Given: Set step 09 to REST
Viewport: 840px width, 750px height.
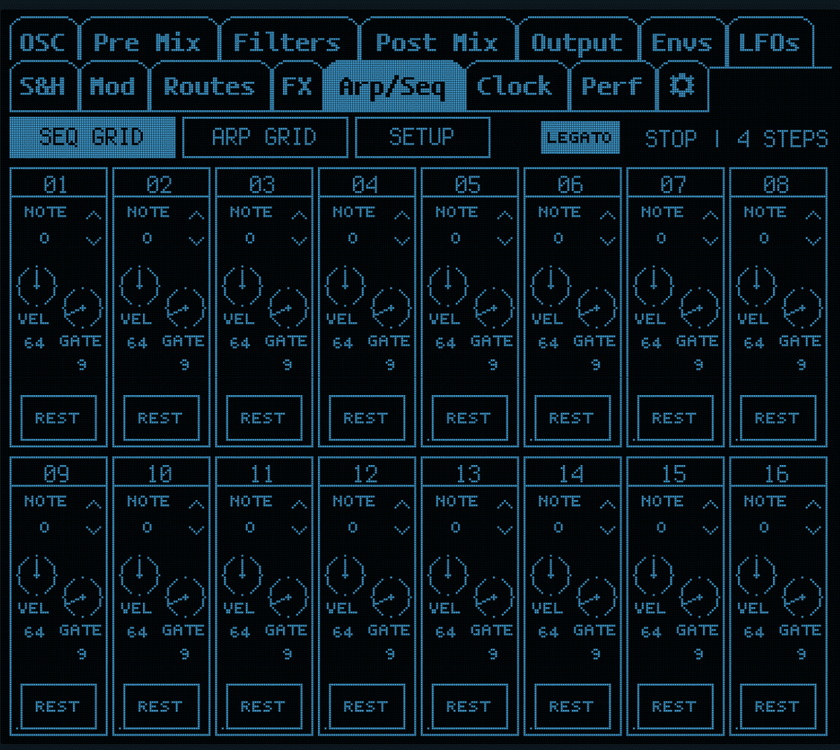Looking at the screenshot, I should click(58, 707).
